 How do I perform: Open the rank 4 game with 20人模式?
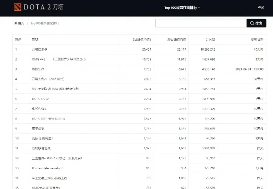(x=48, y=79)
